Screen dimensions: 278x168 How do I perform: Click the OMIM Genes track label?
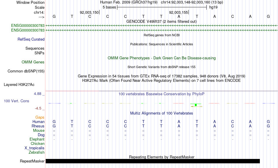pos(33,62)
